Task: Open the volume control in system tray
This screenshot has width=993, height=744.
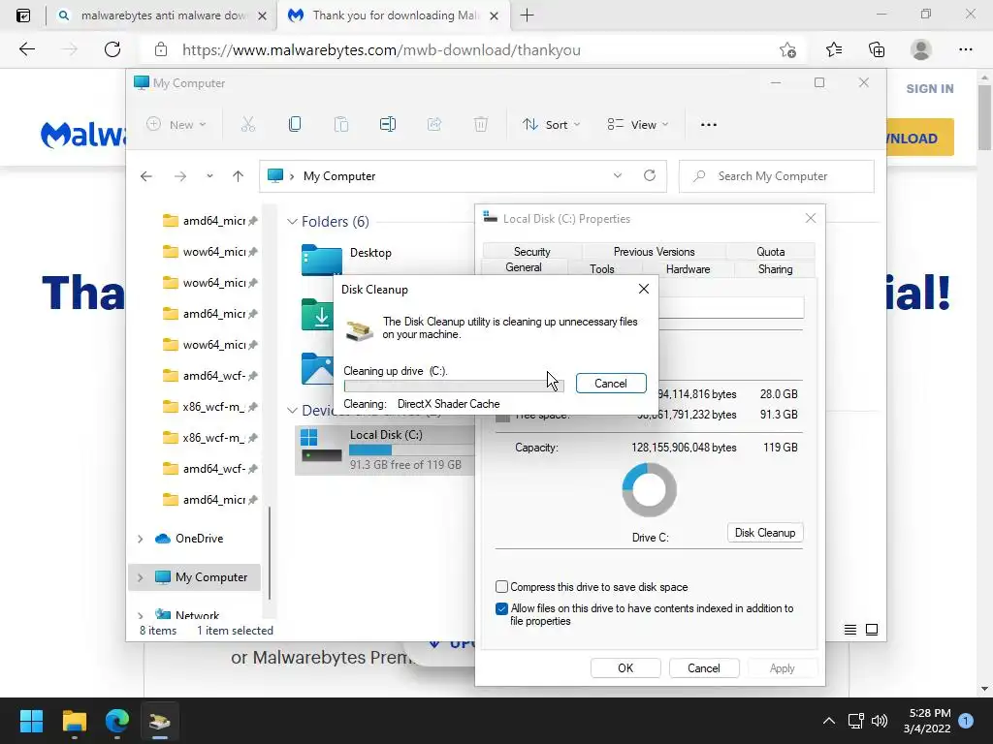Action: coord(879,721)
